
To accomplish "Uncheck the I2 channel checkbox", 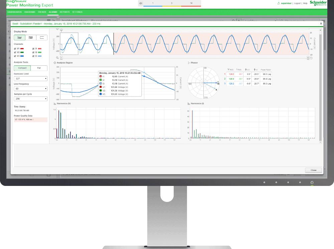I will pos(33,52).
